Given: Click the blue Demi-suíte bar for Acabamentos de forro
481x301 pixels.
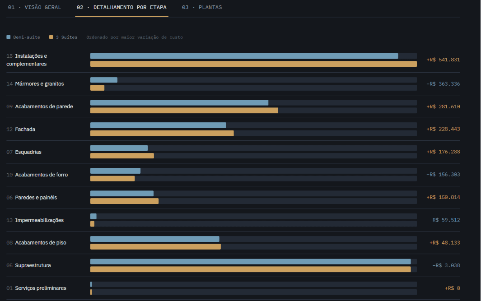Looking at the screenshot, I should tap(115, 171).
